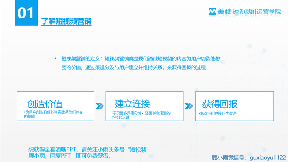Click the line 要的价值，通过渠道分发与用户建立
The height and width of the screenshot is (162, 288).
pyautogui.click(x=134, y=67)
